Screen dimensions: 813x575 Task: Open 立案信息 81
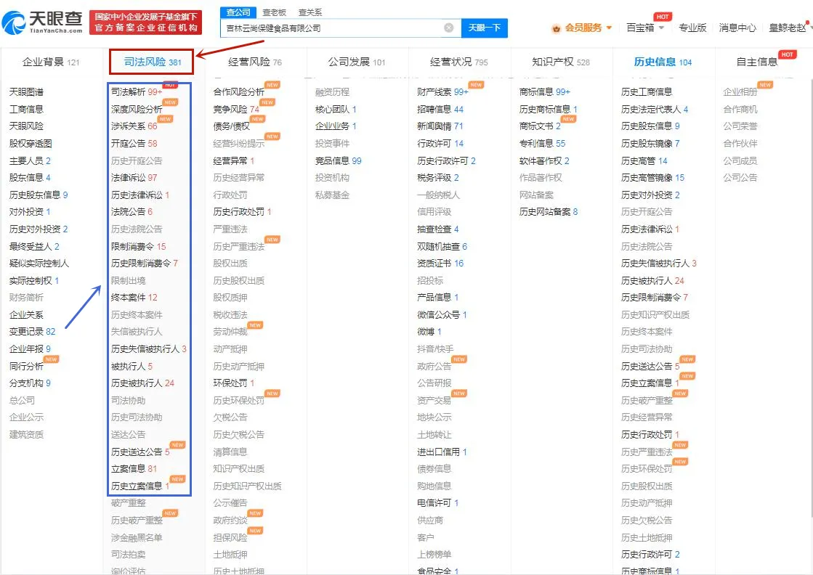coord(134,469)
